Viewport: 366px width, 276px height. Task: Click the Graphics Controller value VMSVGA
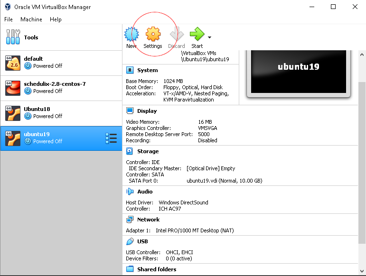click(x=207, y=128)
